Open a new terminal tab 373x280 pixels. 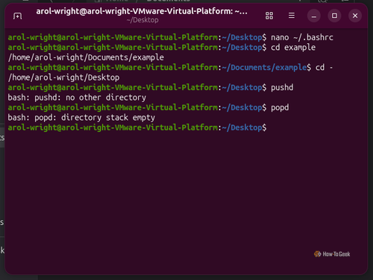tap(17, 16)
